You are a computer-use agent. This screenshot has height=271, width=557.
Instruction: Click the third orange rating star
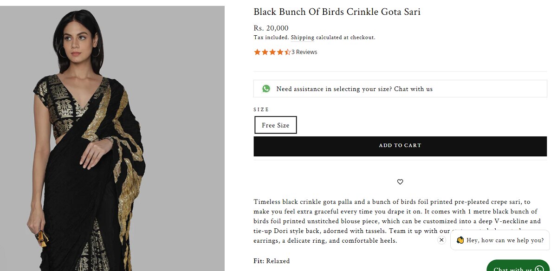(x=272, y=52)
